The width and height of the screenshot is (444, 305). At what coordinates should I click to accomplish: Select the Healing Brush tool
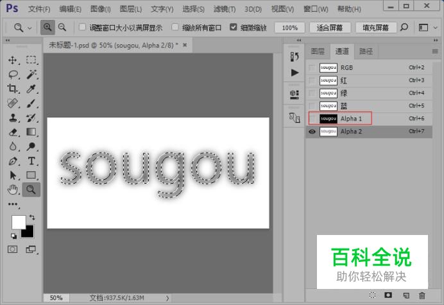[12, 103]
